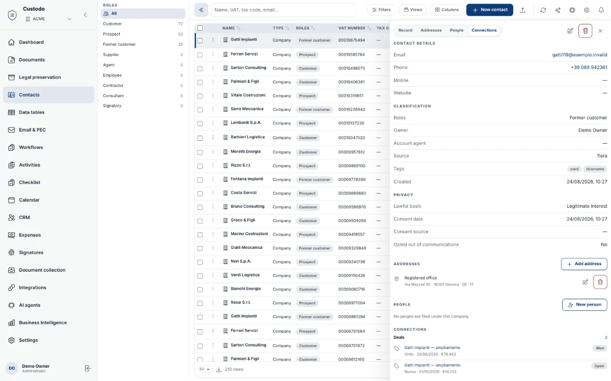Tick the checkbox for Lombardi S.p.A. row
This screenshot has height=381, width=611.
(200, 123)
